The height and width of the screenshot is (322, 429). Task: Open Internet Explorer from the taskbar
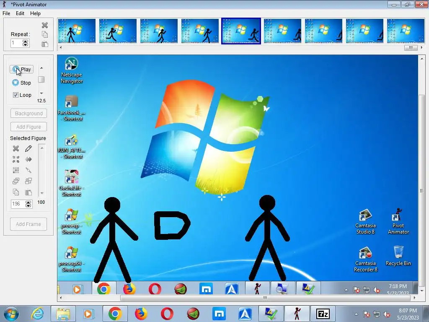[37, 314]
